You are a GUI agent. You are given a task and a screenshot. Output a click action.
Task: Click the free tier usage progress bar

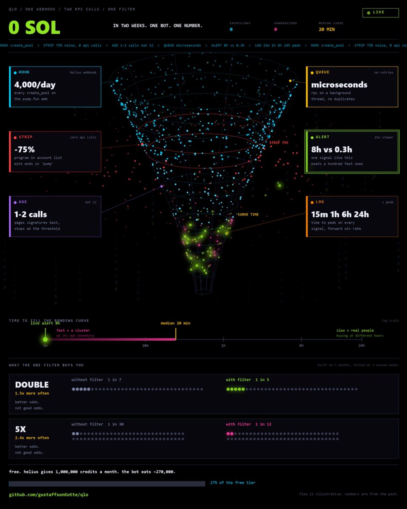(107, 484)
